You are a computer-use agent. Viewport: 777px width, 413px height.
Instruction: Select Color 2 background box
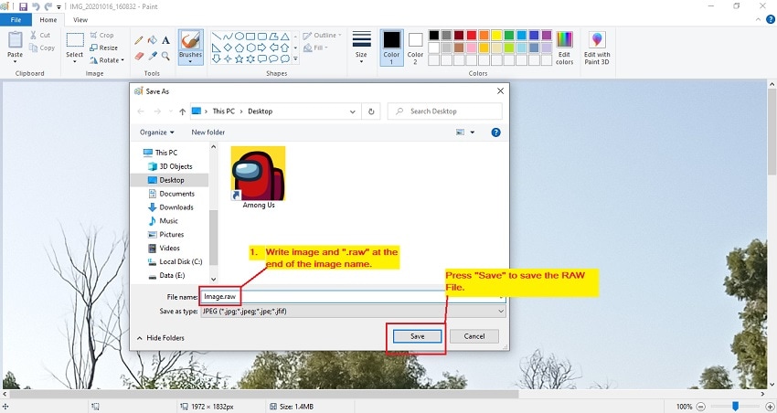pos(415,47)
